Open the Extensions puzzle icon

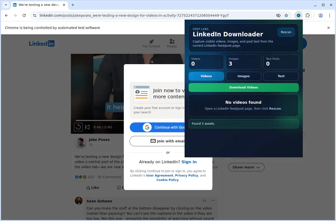[x=307, y=15]
